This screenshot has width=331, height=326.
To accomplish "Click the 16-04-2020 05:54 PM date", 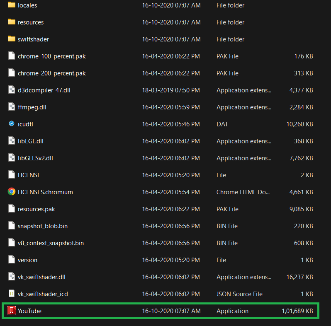I will (x=171, y=192).
